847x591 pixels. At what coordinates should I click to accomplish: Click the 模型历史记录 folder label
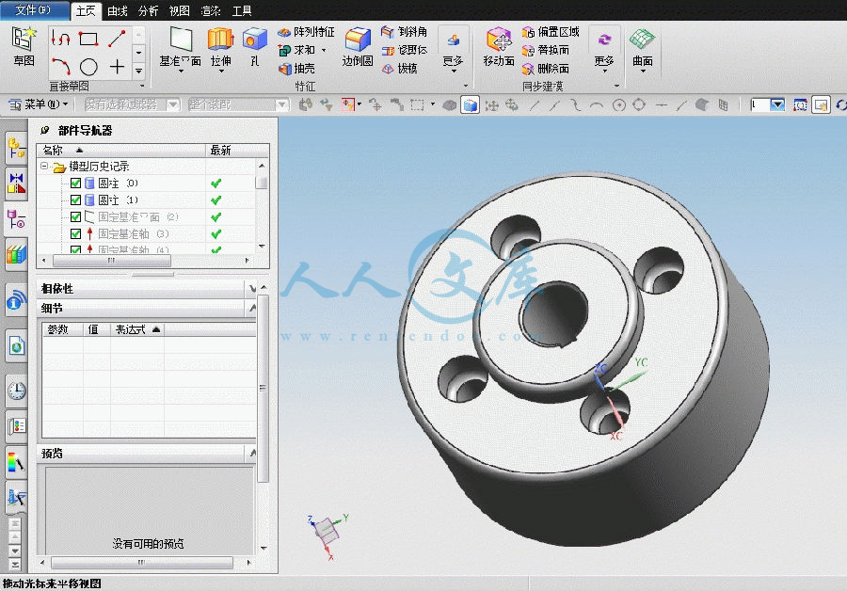click(99, 167)
